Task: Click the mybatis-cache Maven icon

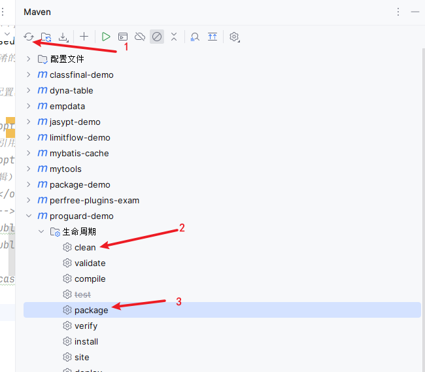Action: (x=42, y=153)
